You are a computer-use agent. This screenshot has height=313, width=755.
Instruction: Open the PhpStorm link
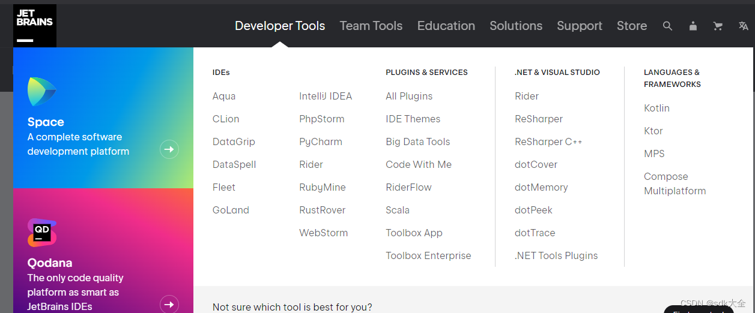(322, 119)
